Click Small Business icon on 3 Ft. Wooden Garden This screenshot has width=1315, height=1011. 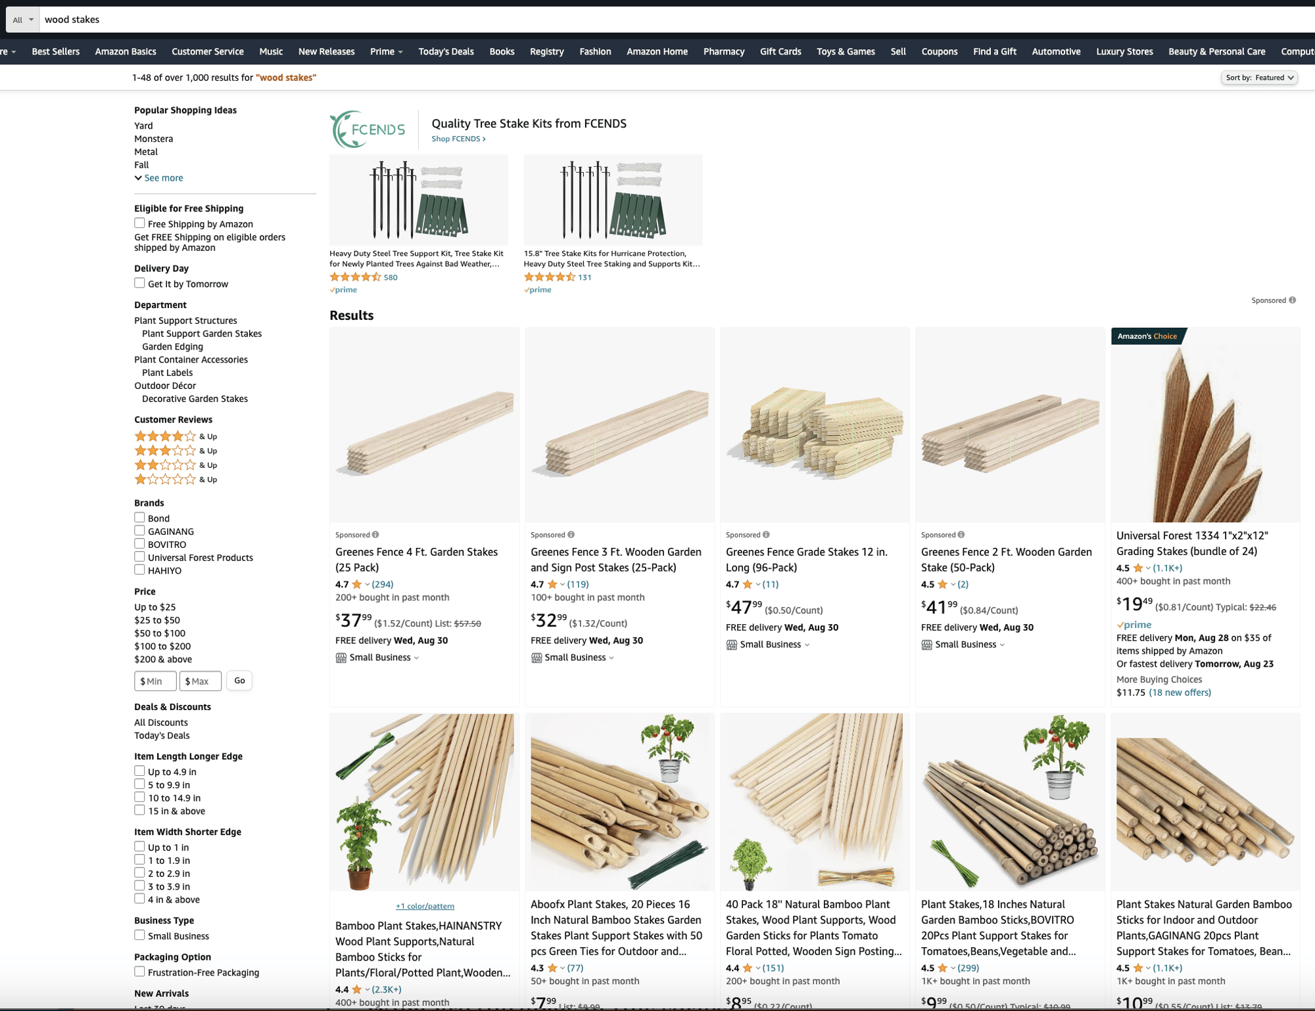pyautogui.click(x=537, y=658)
